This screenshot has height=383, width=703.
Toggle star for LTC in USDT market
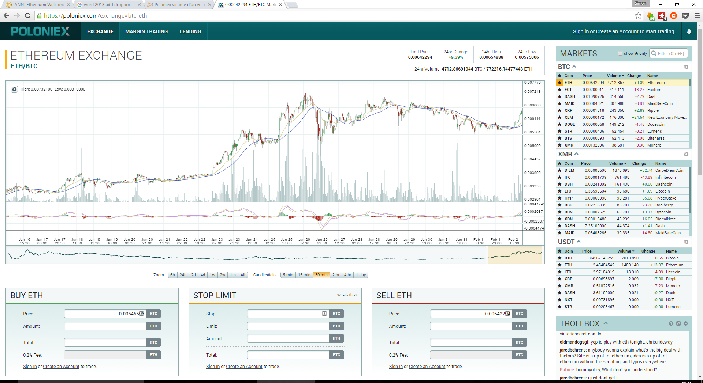tap(559, 272)
